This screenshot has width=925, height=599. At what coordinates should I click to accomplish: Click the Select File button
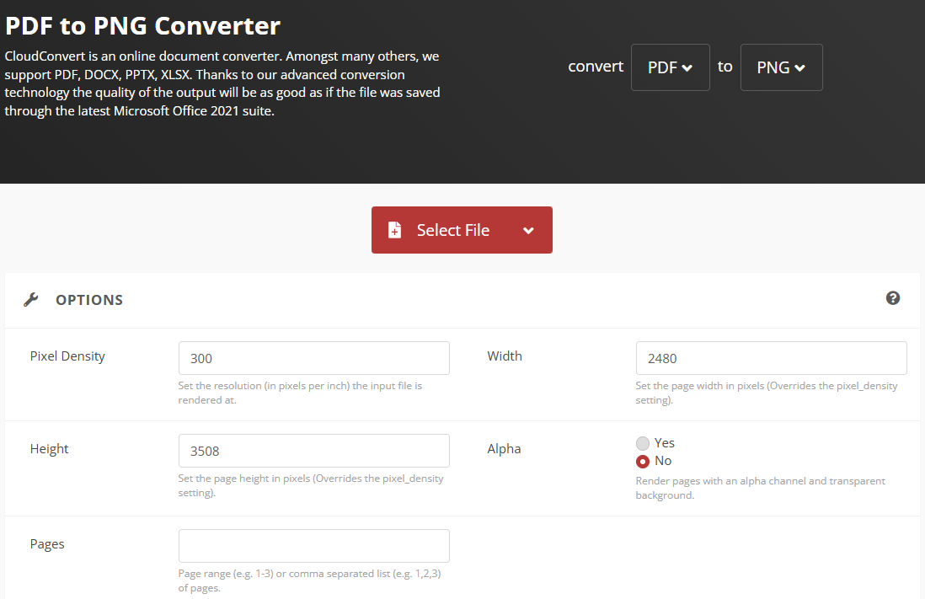462,230
